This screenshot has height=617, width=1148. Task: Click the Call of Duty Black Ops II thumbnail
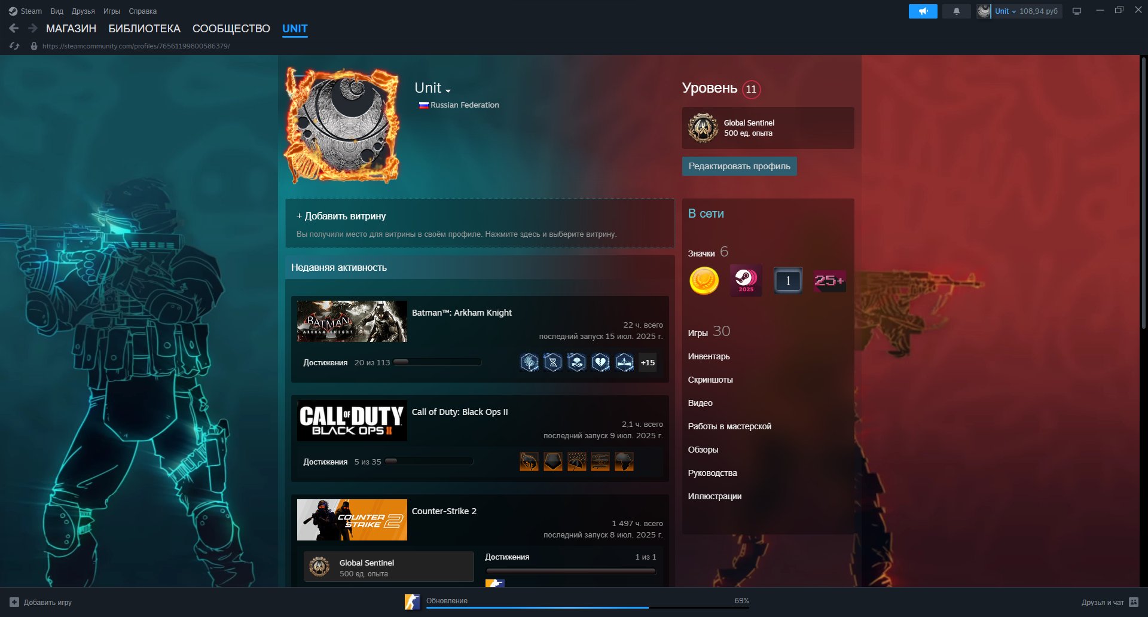pyautogui.click(x=352, y=421)
